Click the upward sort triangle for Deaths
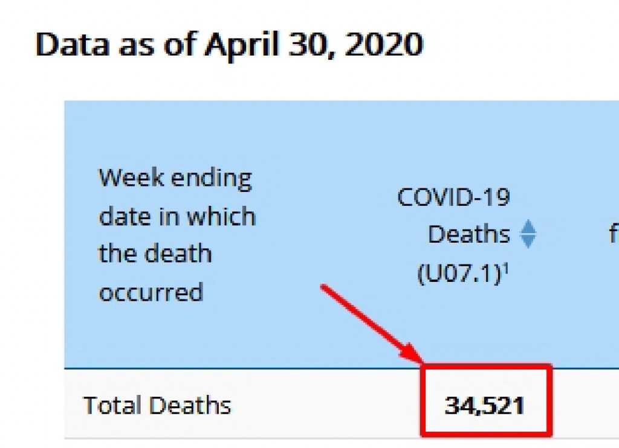The height and width of the screenshot is (448, 619). 528,227
